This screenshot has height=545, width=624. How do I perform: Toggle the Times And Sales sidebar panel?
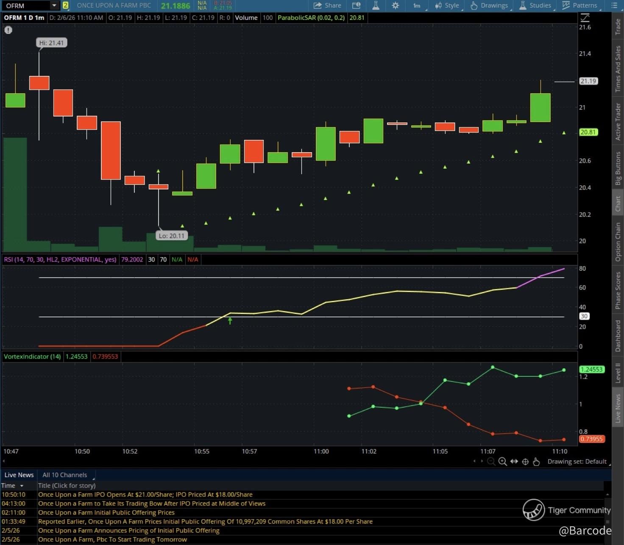tap(618, 69)
